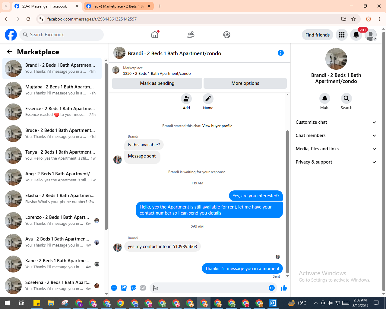Image resolution: width=386 pixels, height=309 pixels.
Task: Open Elasha's apartment conversation
Action: coord(52,199)
